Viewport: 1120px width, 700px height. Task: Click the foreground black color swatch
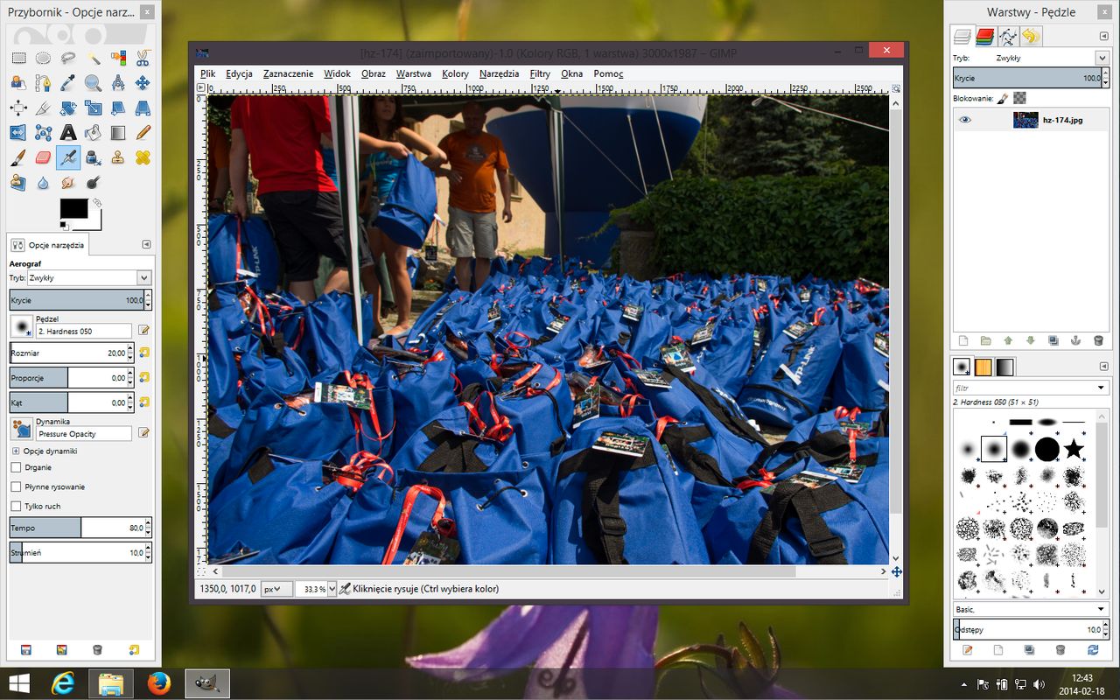pyautogui.click(x=72, y=206)
